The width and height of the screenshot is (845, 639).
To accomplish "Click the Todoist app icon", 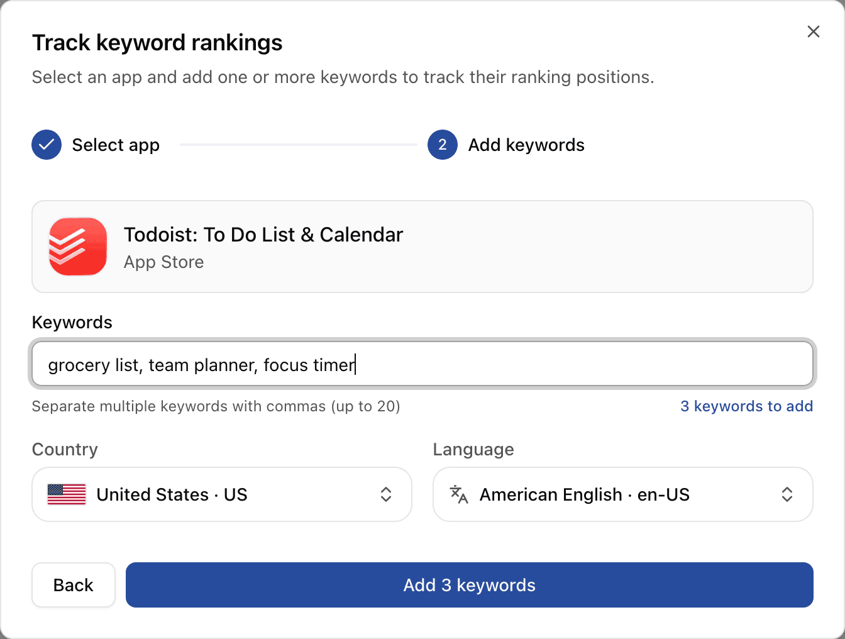I will pyautogui.click(x=78, y=247).
